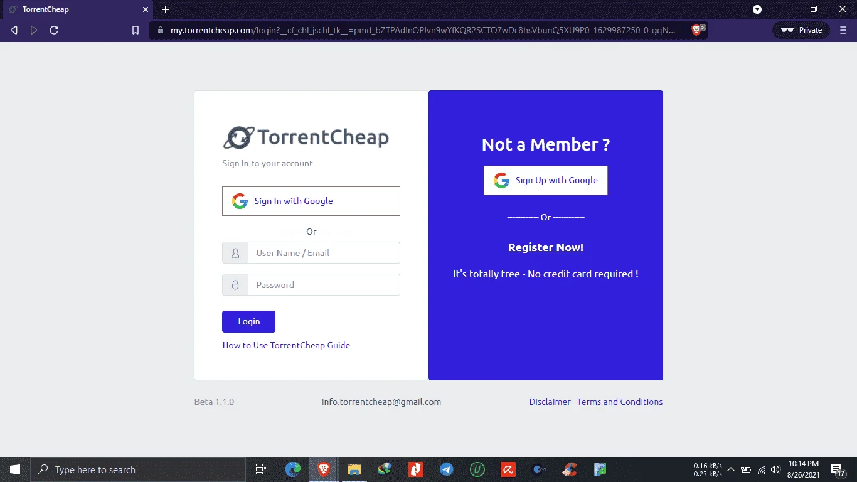Open the Windows Start menu
This screenshot has height=482, width=857.
click(15, 469)
